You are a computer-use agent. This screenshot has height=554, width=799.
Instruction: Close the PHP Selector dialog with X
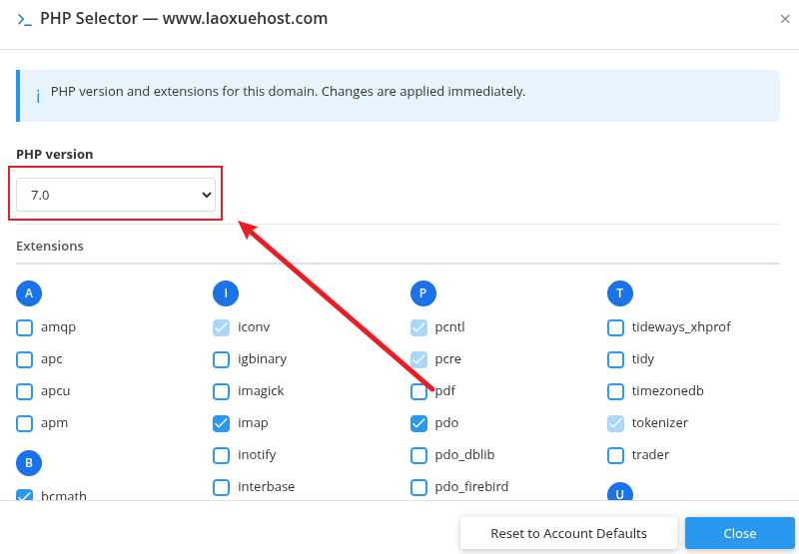click(x=785, y=19)
